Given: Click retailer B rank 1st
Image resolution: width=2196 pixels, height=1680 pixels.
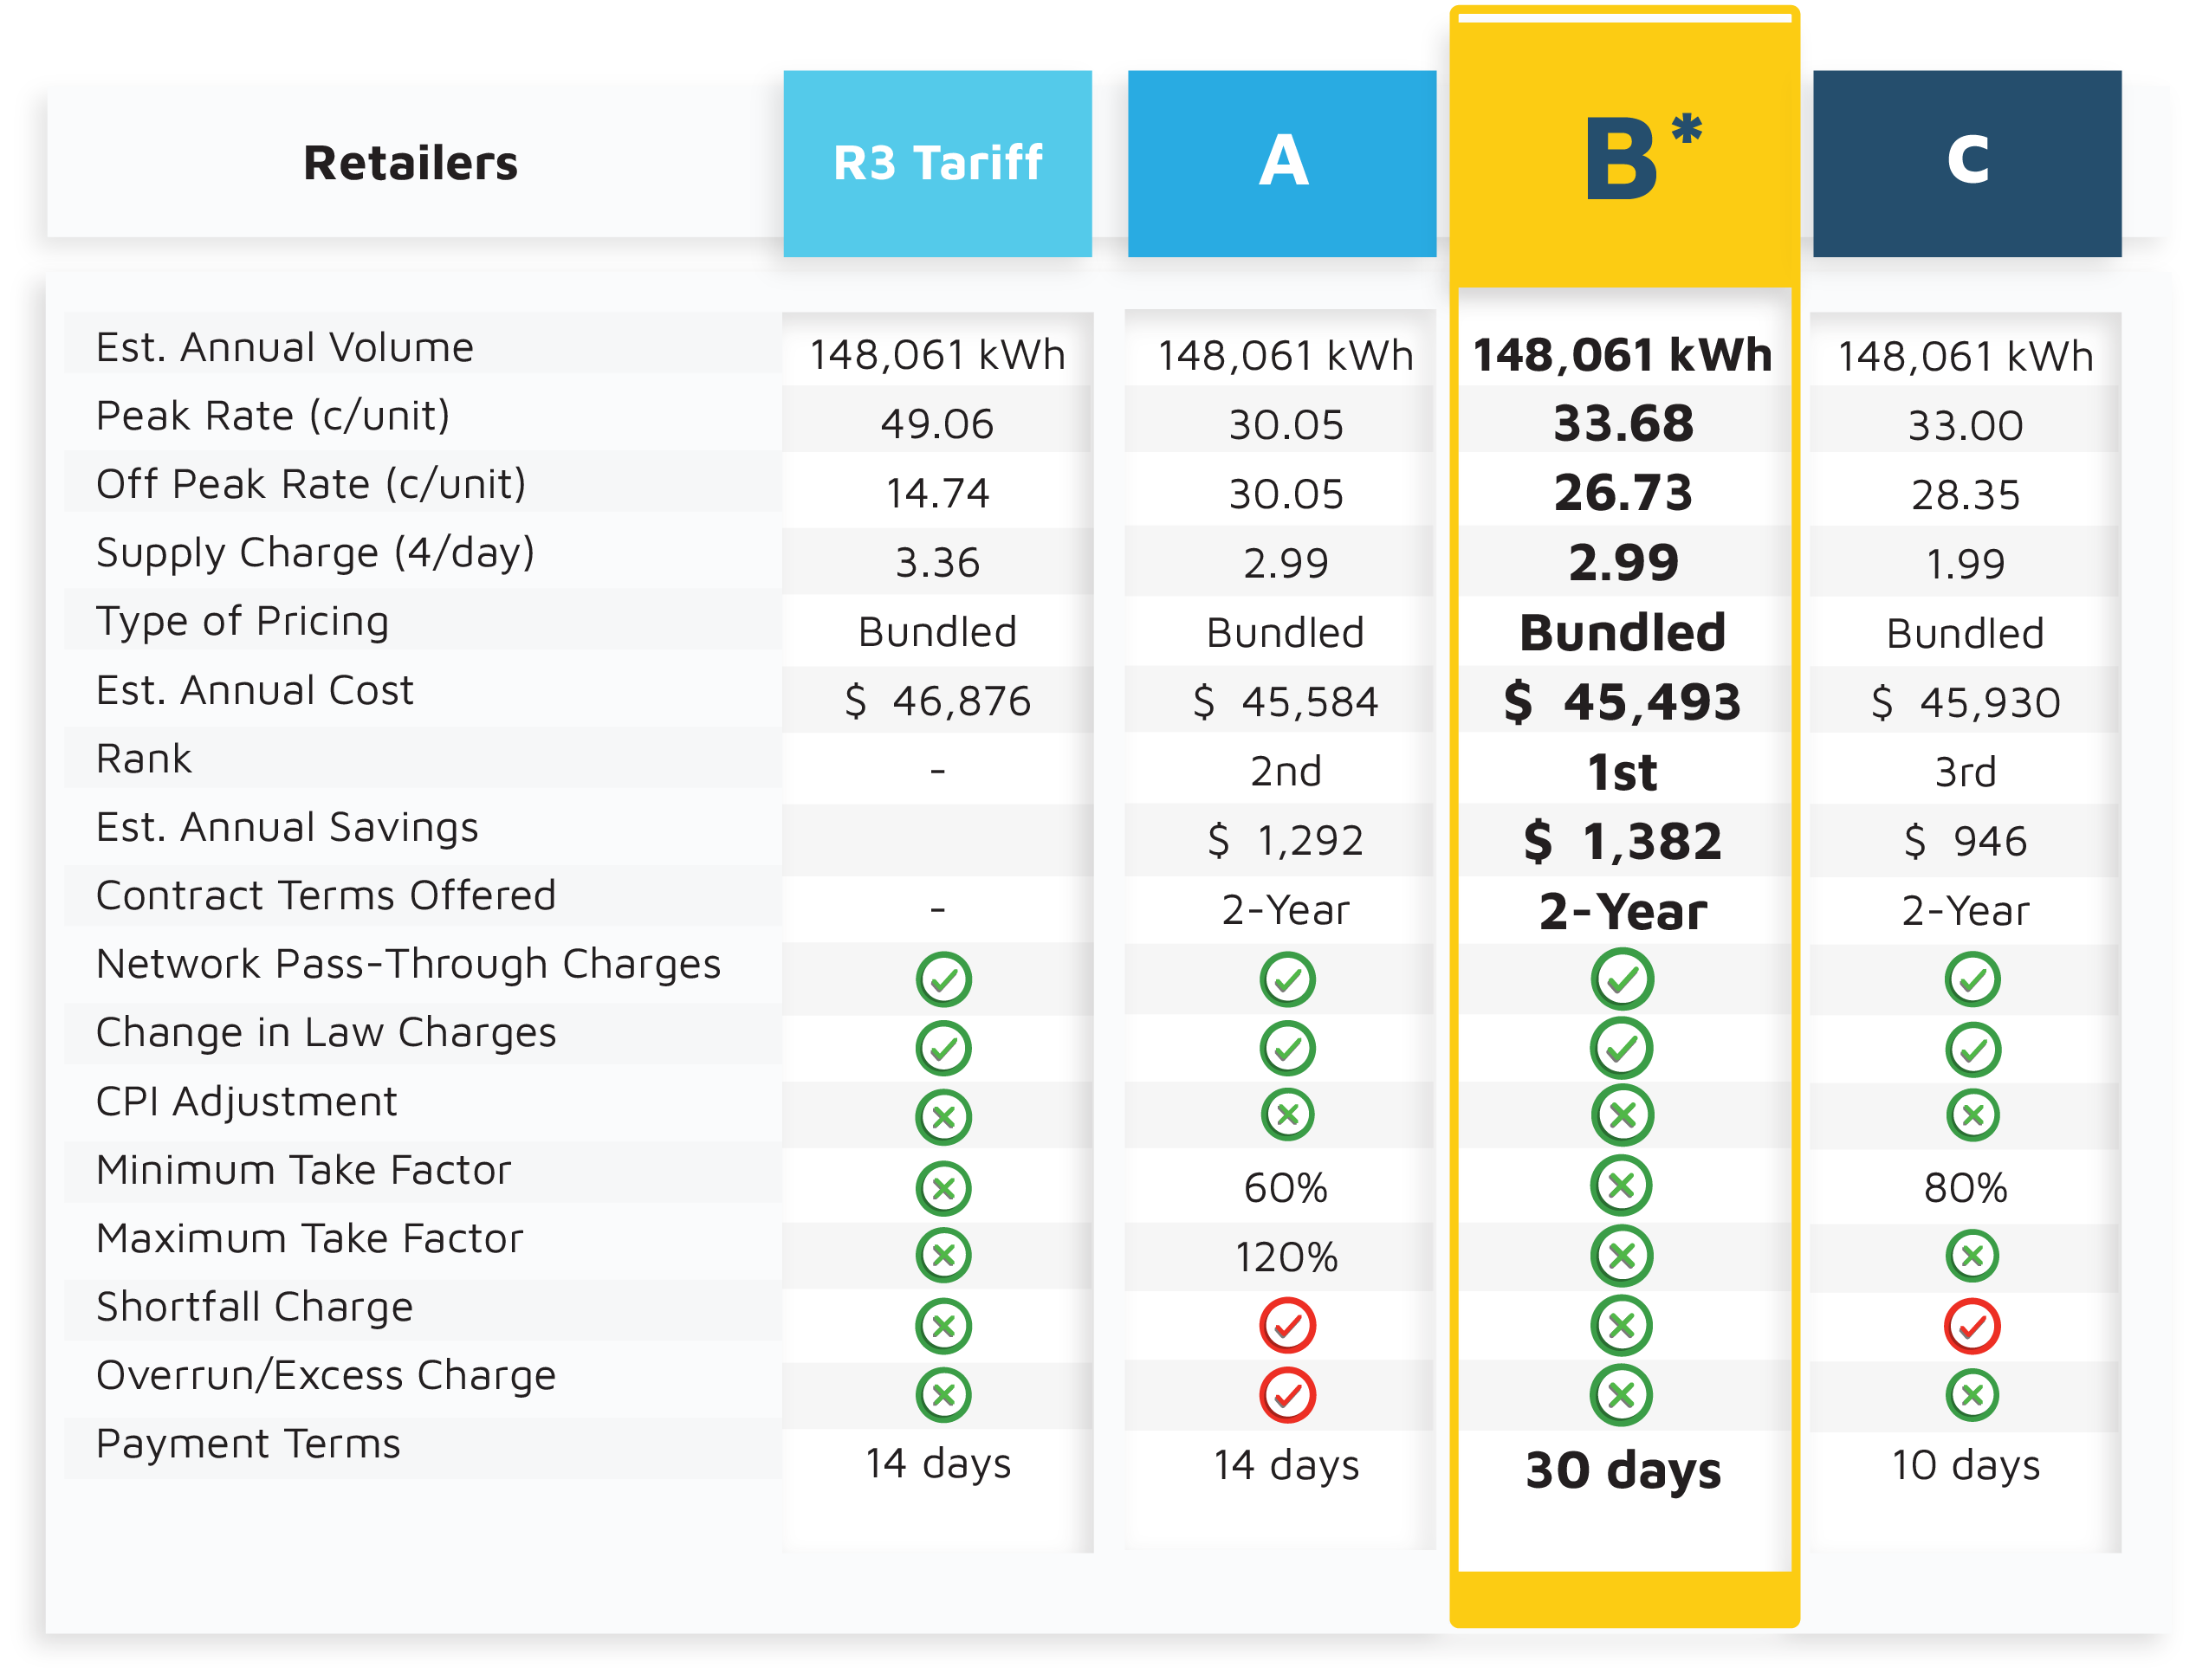Looking at the screenshot, I should 1623,773.
